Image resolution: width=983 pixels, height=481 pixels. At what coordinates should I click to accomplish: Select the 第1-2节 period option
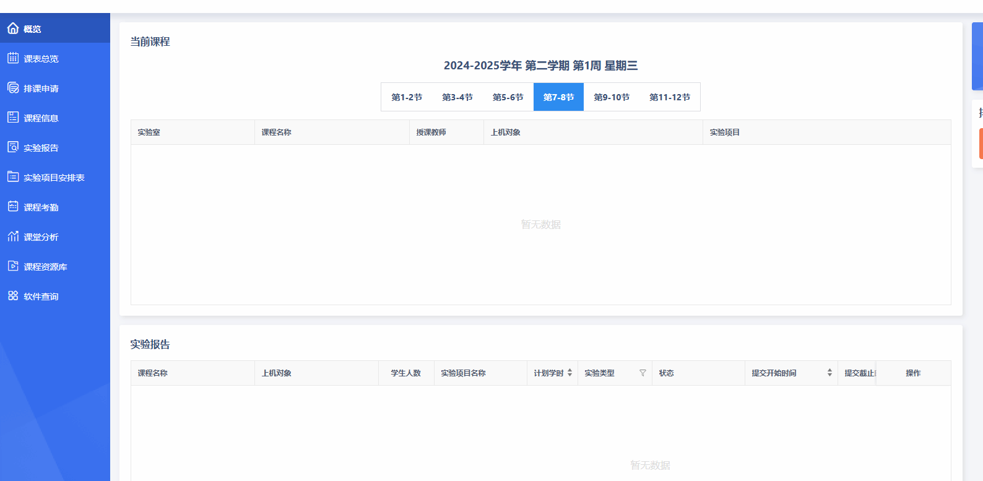(x=407, y=97)
